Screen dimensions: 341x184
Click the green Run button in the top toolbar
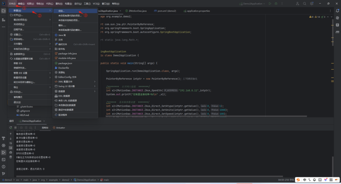pos(270,4)
